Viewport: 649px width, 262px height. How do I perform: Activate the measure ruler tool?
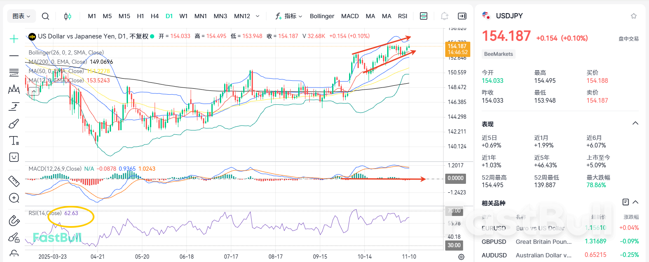[x=14, y=181]
